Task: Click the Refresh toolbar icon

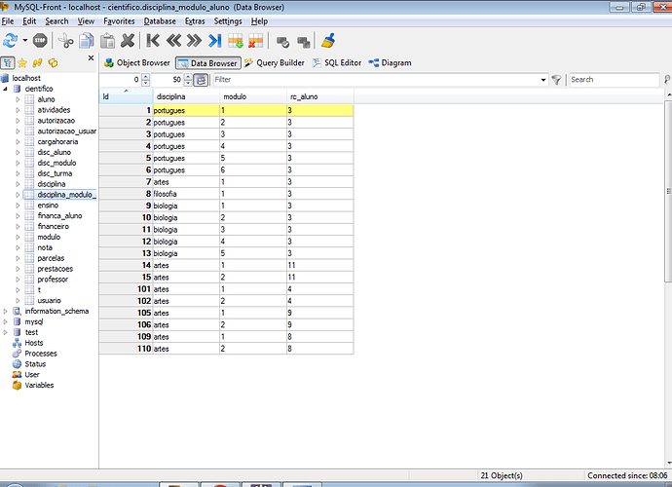Action: (x=11, y=41)
